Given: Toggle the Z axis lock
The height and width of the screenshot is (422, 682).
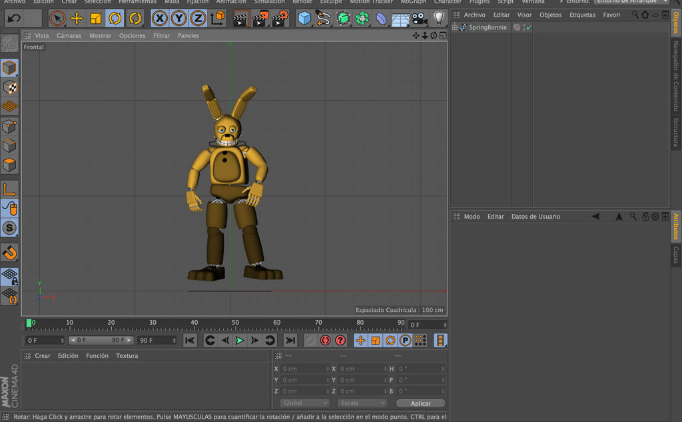Looking at the screenshot, I should 198,18.
